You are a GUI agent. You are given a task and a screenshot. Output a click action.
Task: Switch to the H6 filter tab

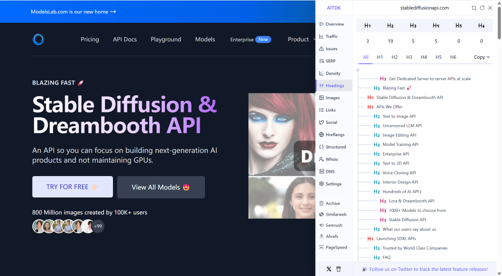453,57
